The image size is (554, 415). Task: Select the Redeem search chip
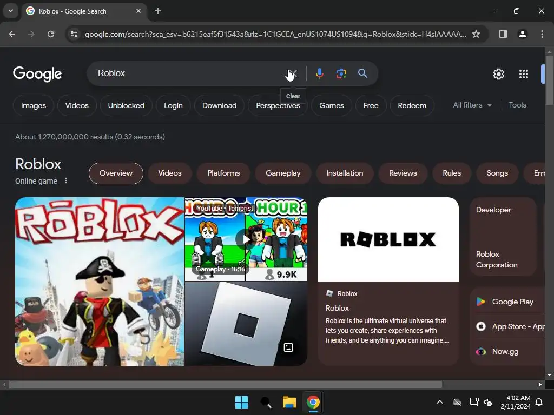[412, 105]
